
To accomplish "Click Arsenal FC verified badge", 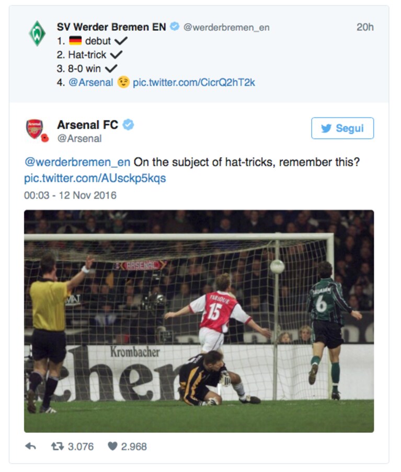I will [x=128, y=125].
